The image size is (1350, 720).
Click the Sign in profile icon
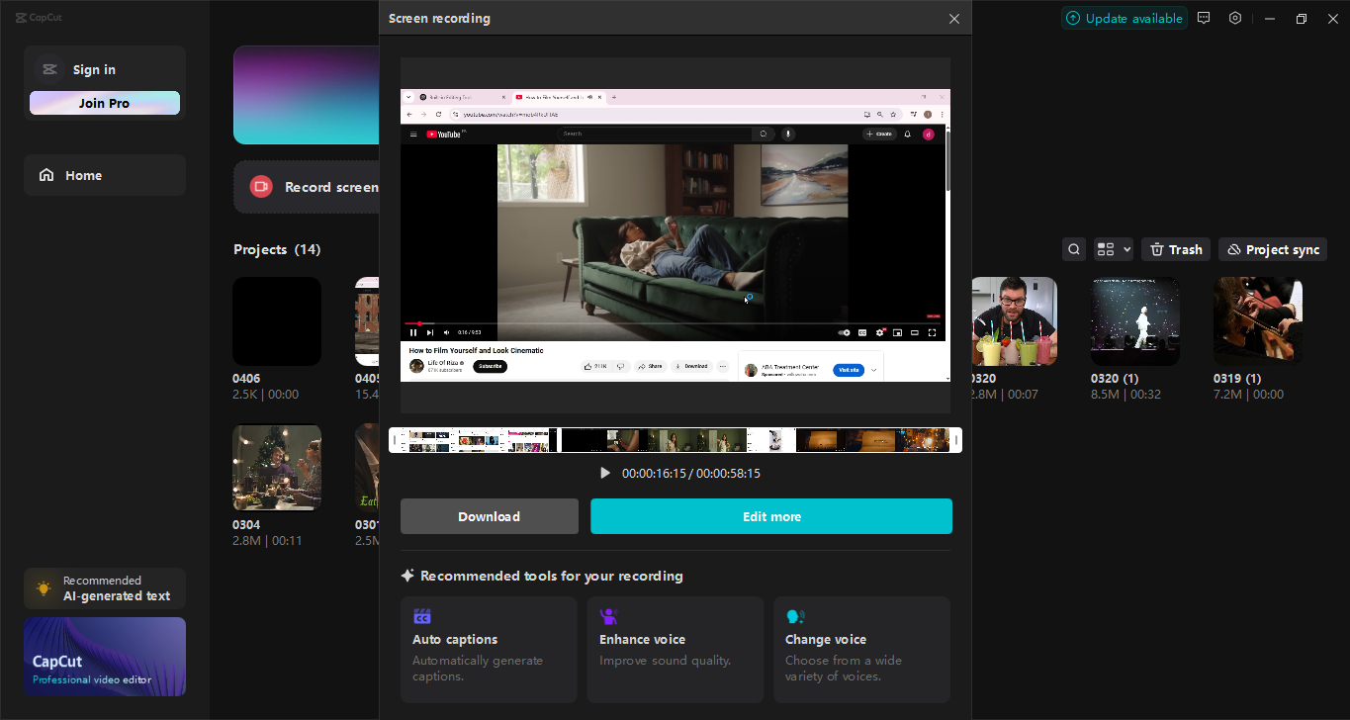[49, 69]
